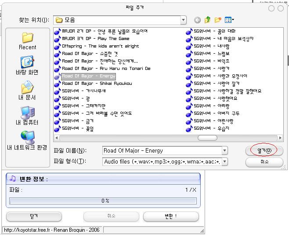This screenshot has width=289, height=237.
Task: Click music icon of SG워너비 - 광
Action: point(58,98)
